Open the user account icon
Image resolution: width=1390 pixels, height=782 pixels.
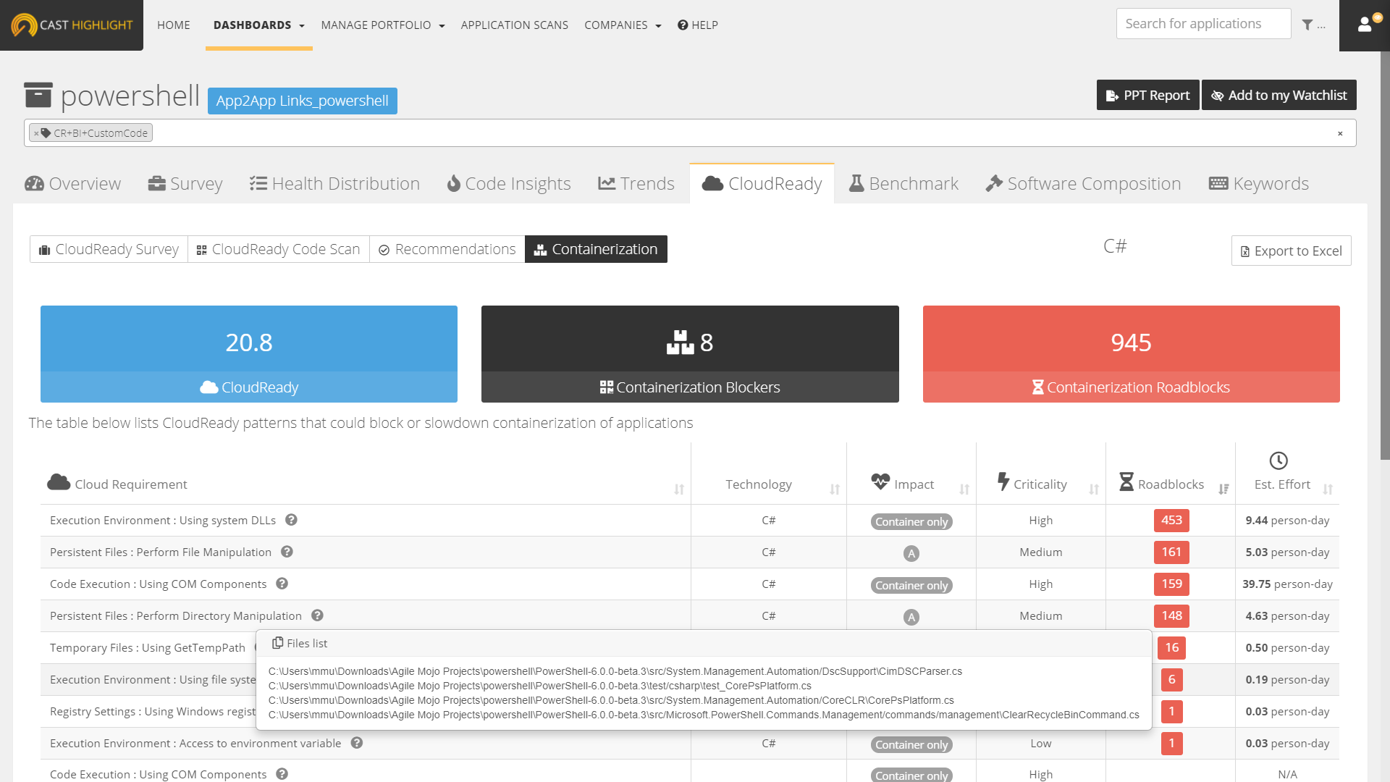coord(1365,25)
